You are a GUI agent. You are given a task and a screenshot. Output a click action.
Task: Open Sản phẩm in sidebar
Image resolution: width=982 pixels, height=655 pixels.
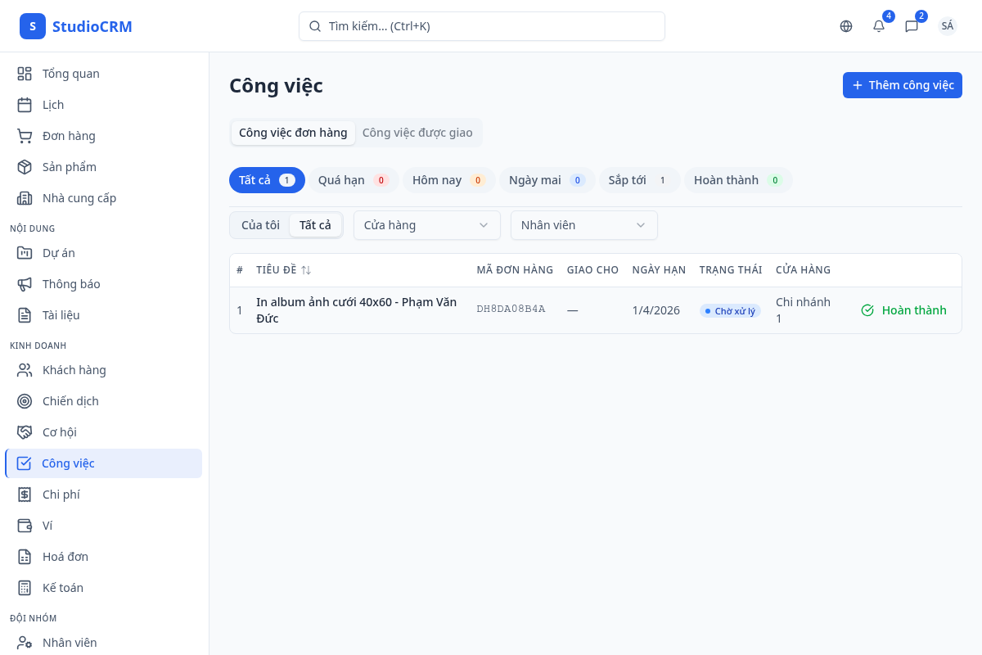(69, 167)
